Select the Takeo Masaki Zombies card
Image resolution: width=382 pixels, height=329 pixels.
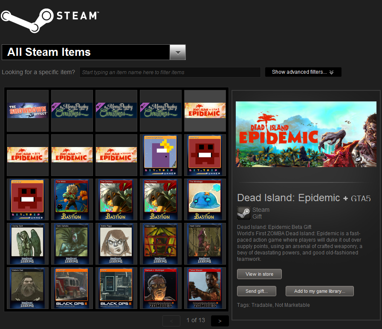click(x=205, y=288)
